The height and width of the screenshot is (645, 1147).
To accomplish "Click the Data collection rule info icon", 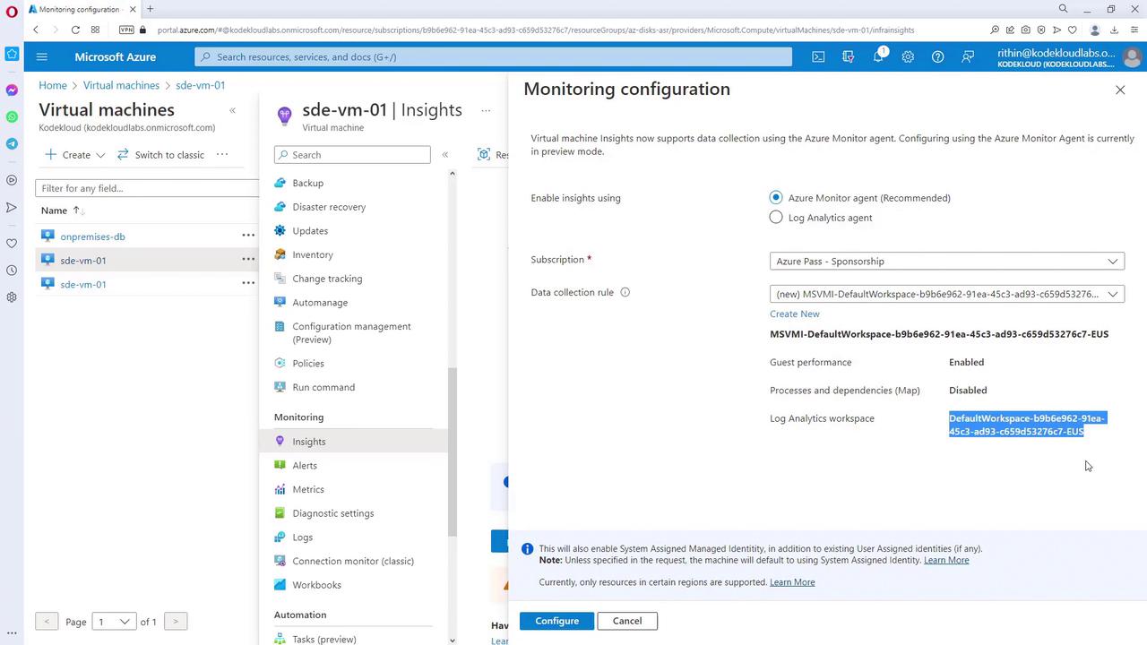I will click(625, 292).
